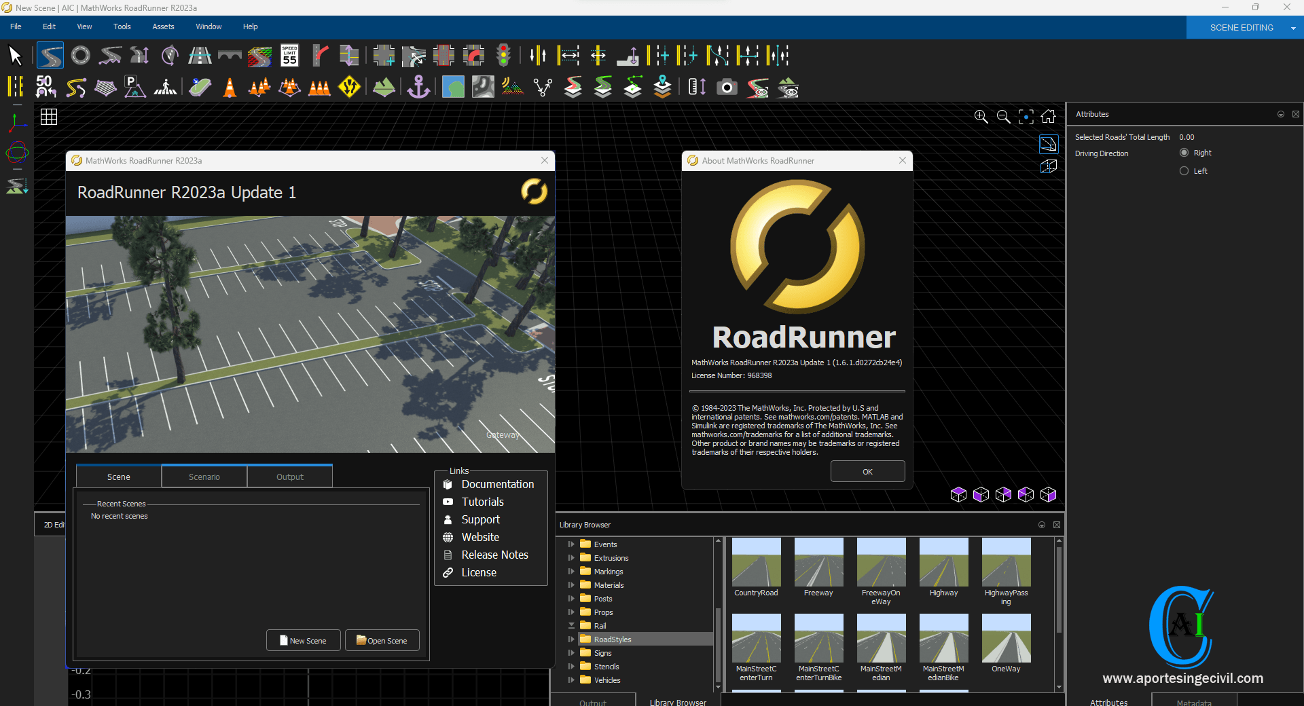Select Right driving direction
The height and width of the screenshot is (706, 1304).
pos(1184,153)
